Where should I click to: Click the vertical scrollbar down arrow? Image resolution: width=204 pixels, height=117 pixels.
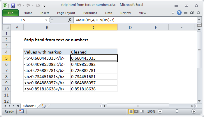(x=199, y=101)
